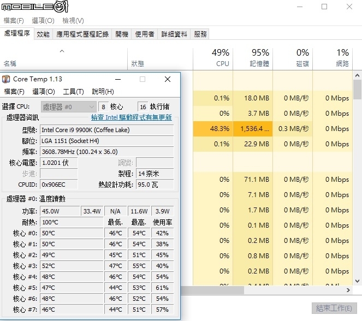Minimize the Core Temp window
The image size is (362, 321).
click(118, 79)
